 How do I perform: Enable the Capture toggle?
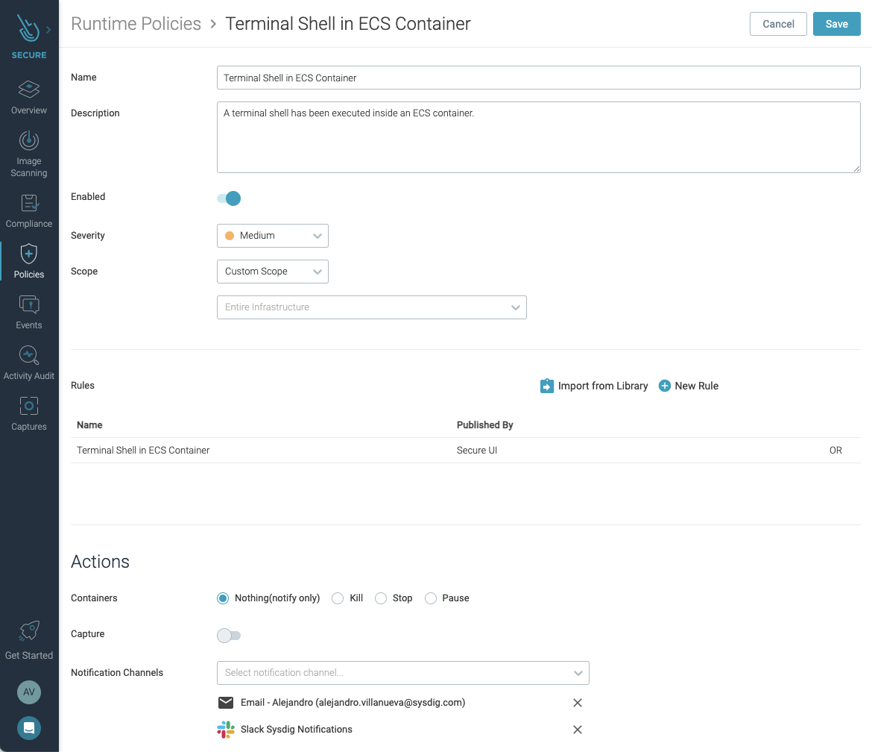click(x=229, y=635)
